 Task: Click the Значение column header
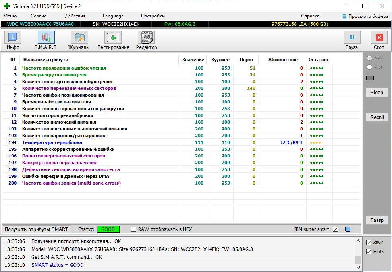[193, 60]
